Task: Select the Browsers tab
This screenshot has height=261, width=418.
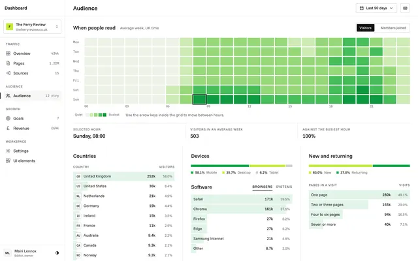Action: click(263, 187)
